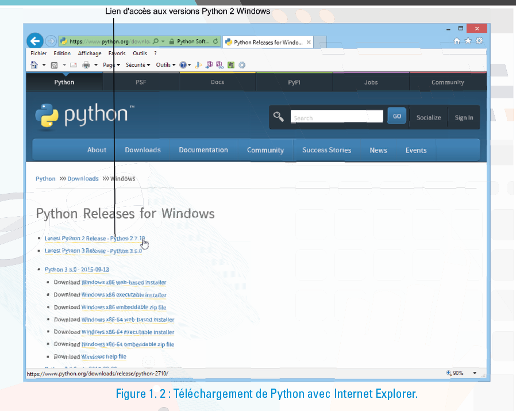Click the blue Help question mark icon
The image size is (516, 411).
pos(183,65)
